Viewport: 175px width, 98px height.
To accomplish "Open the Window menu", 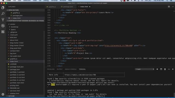I will pos(63,1).
